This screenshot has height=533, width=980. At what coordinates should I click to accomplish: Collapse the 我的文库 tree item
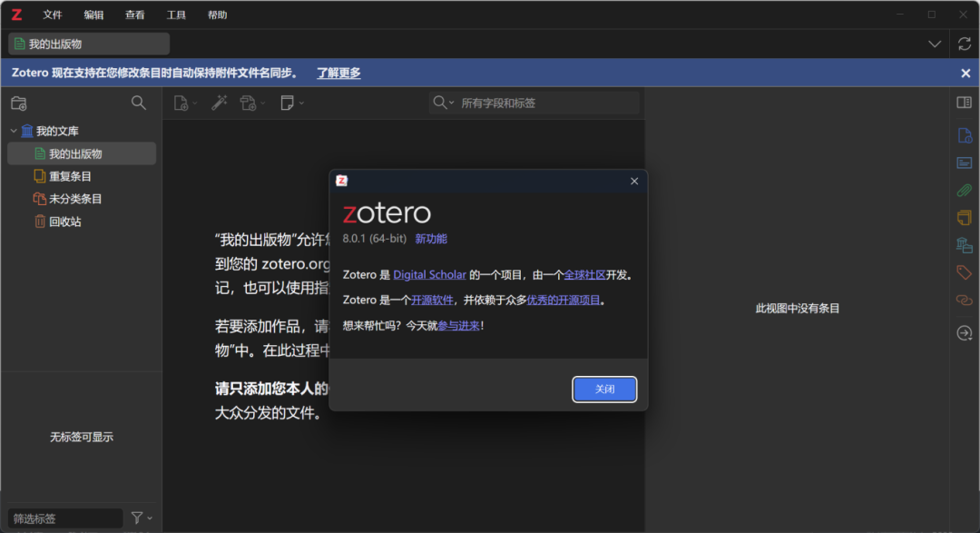pyautogui.click(x=13, y=131)
